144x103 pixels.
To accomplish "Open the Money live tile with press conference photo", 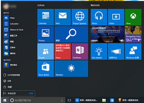I will pyautogui.click(x=107, y=34).
